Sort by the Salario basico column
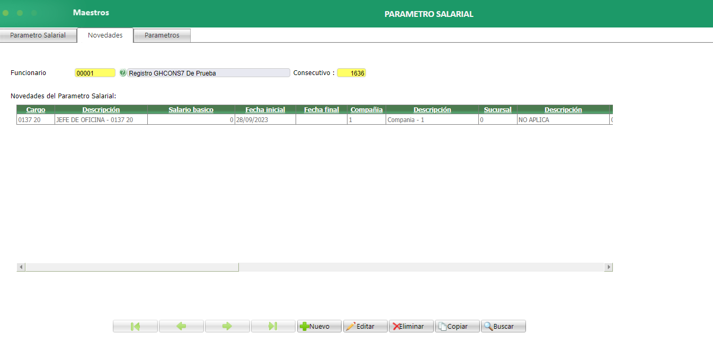Image resolution: width=713 pixels, height=343 pixels. (x=191, y=109)
